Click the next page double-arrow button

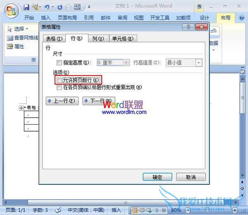(x=242, y=195)
